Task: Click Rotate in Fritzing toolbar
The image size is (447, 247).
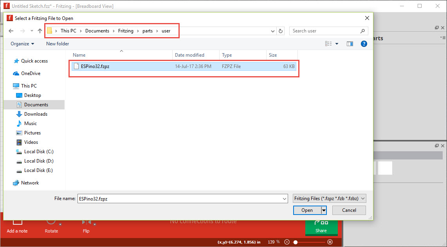Action: [52, 227]
